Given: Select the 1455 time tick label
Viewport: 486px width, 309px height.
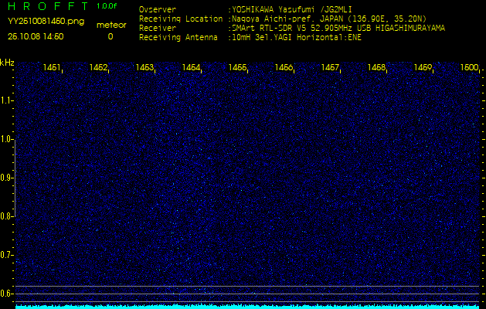Looking at the screenshot, I should pos(237,68).
